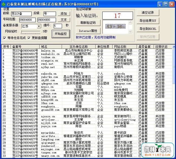
Task: Click the 循环 seconds input field
Action: 58,26
